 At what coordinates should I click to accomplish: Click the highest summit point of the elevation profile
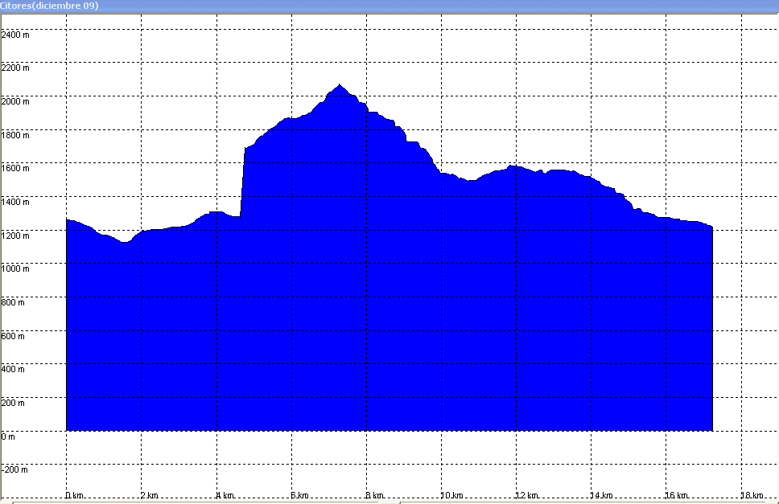tap(340, 85)
